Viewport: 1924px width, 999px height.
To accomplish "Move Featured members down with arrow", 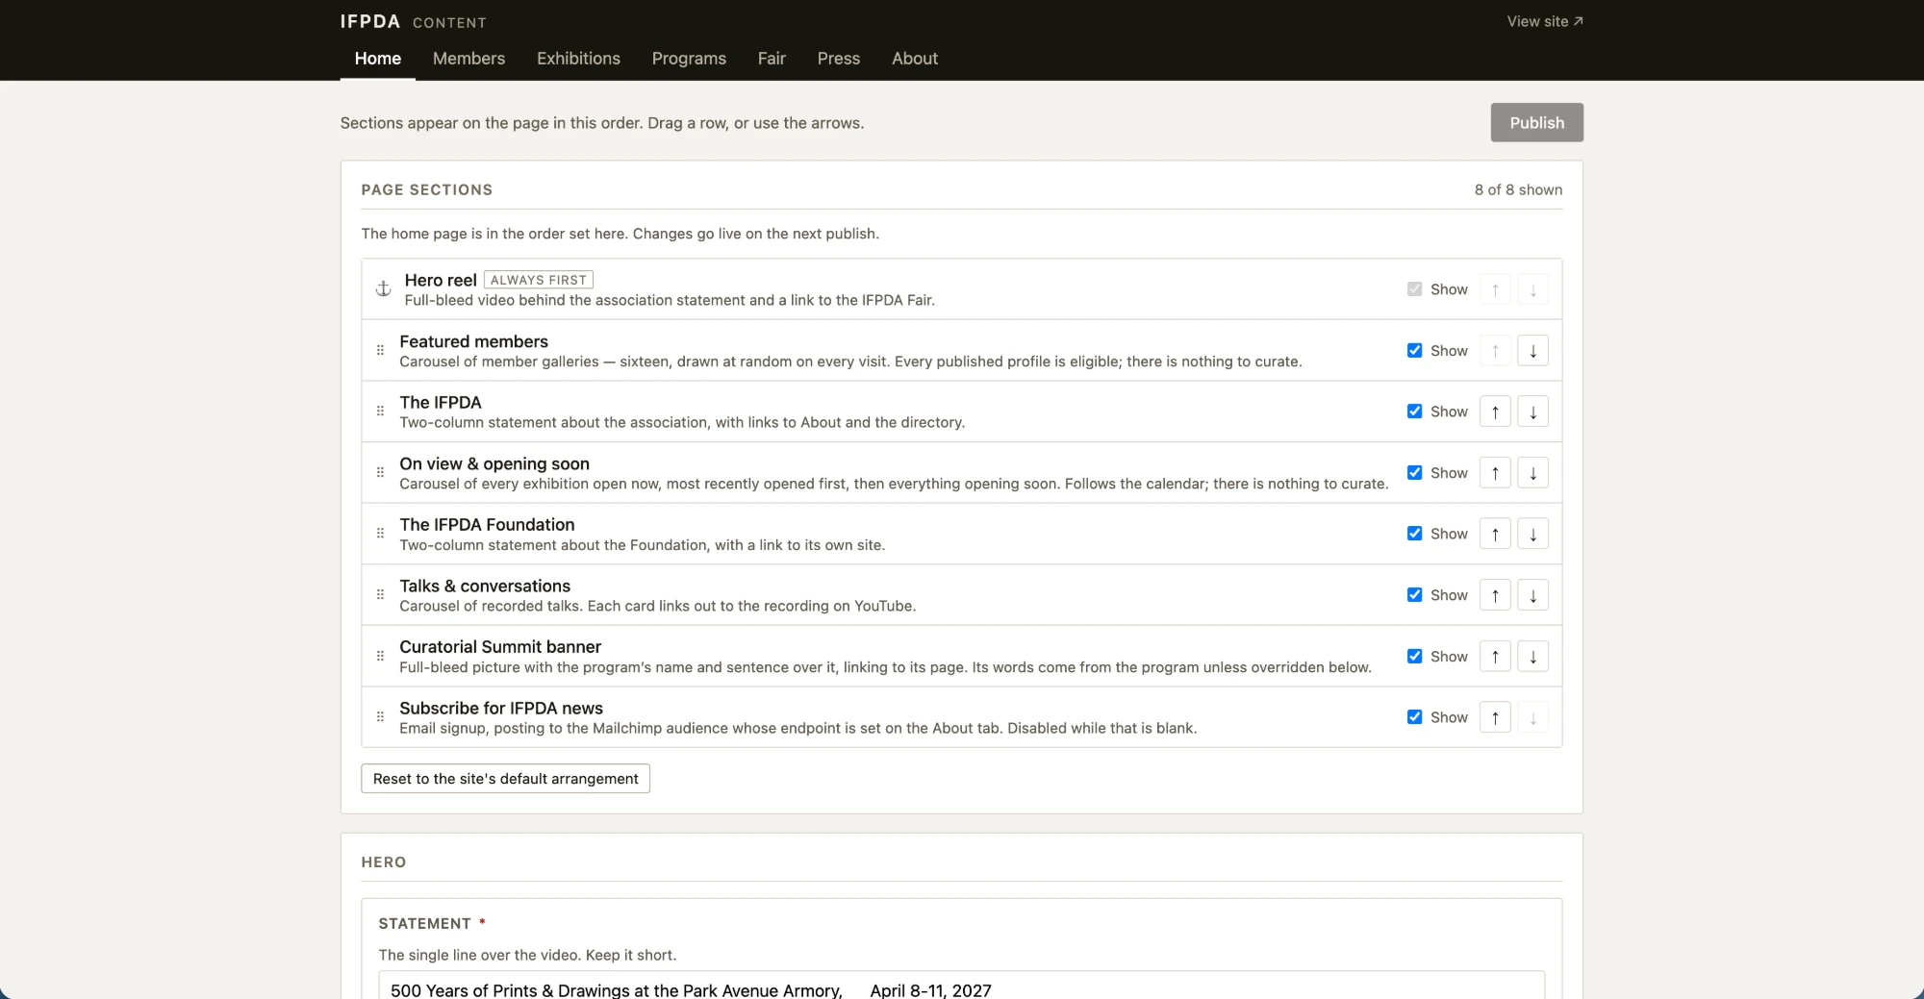I will point(1532,351).
